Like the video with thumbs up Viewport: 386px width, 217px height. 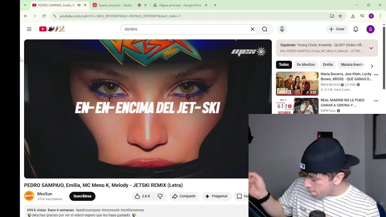[x=143, y=196]
